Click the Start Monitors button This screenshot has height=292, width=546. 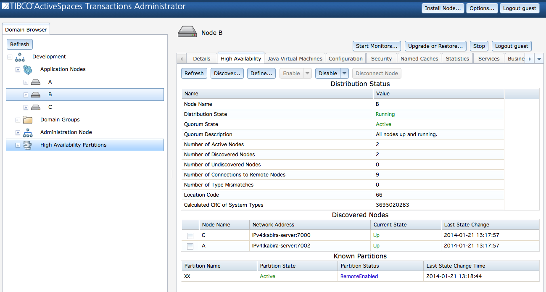tap(377, 46)
